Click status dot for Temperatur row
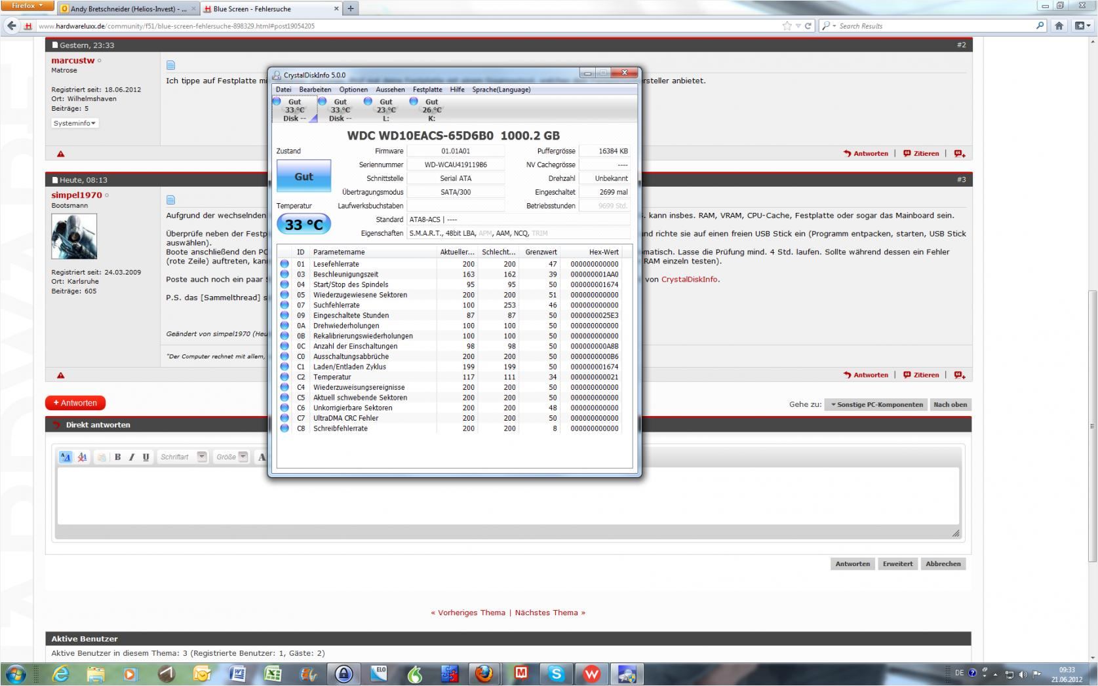 [x=284, y=377]
